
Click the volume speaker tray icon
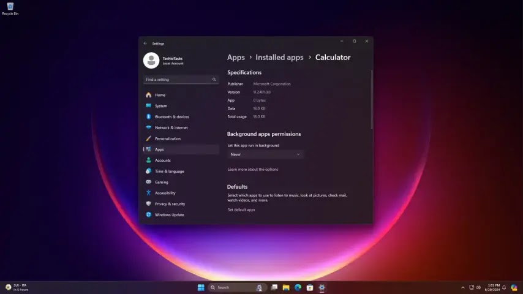[x=478, y=287]
